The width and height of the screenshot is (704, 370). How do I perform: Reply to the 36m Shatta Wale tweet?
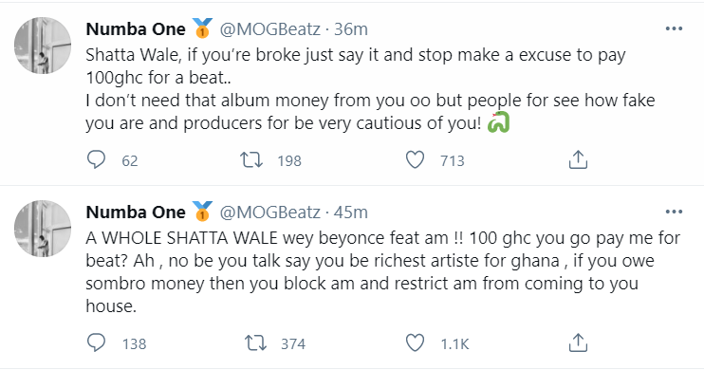[96, 159]
